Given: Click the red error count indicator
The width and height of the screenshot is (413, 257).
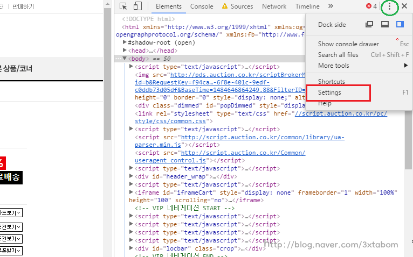Looking at the screenshot, I should [371, 6].
